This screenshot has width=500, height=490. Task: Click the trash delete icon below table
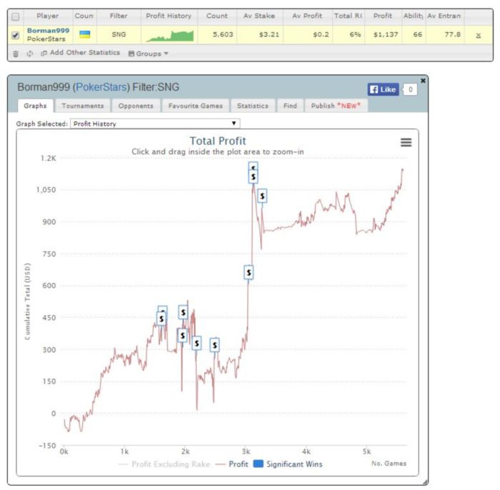16,54
